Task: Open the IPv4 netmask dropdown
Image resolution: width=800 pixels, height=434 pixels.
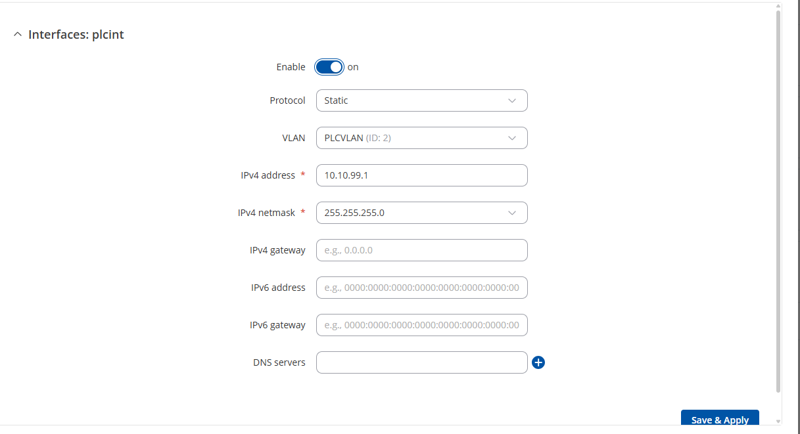Action: point(421,213)
